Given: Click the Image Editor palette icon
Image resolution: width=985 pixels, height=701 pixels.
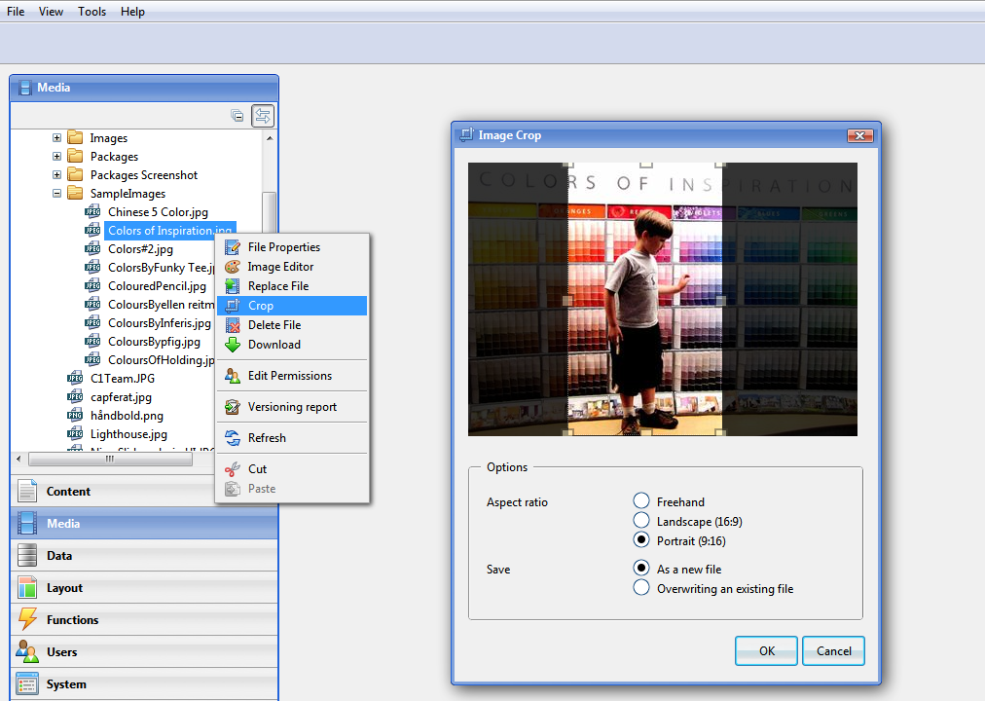Looking at the screenshot, I should click(x=232, y=267).
